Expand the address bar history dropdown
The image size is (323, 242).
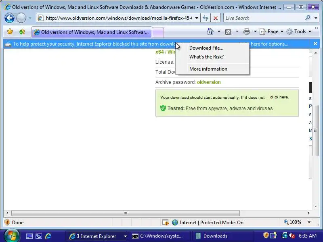tap(197, 18)
